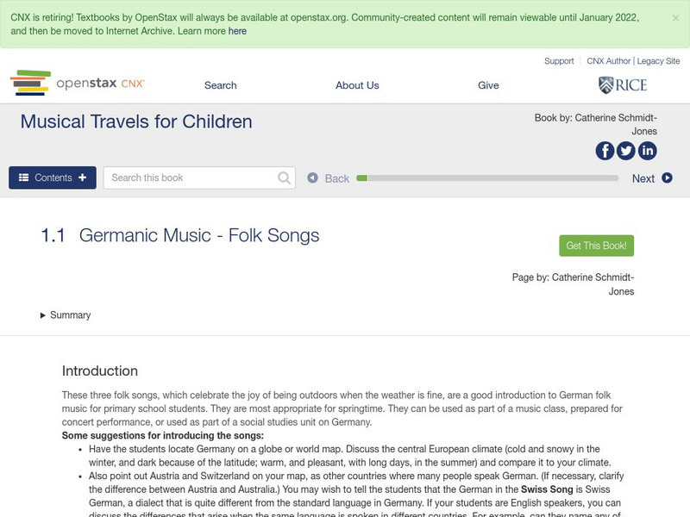Open the Rice University logo link

(x=622, y=84)
